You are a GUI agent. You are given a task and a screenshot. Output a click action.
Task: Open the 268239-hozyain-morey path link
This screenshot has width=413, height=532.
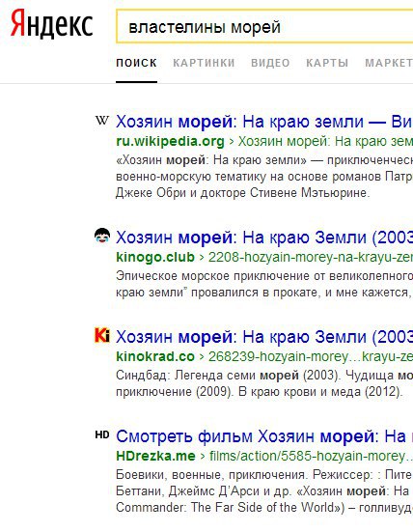point(311,356)
